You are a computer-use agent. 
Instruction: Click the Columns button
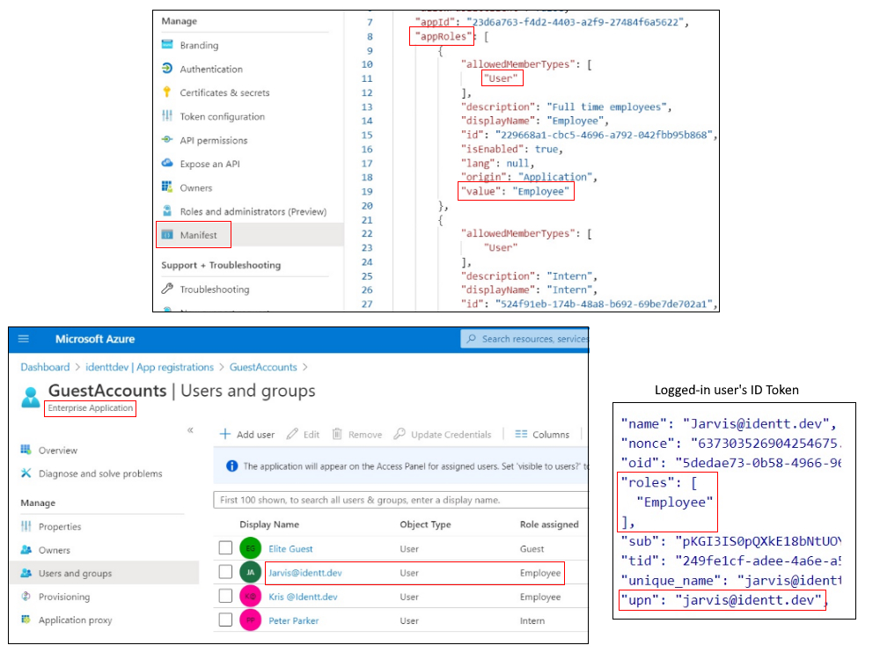pos(542,435)
